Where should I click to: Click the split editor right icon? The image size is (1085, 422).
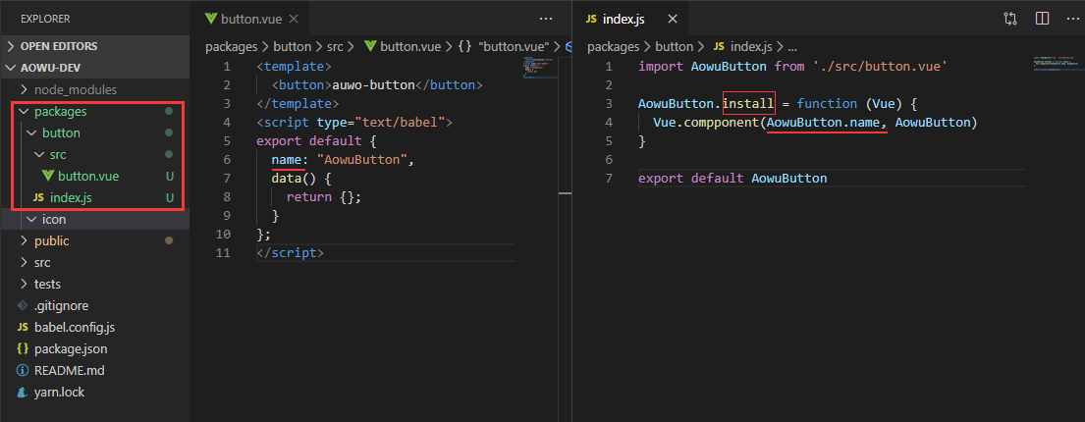1042,19
